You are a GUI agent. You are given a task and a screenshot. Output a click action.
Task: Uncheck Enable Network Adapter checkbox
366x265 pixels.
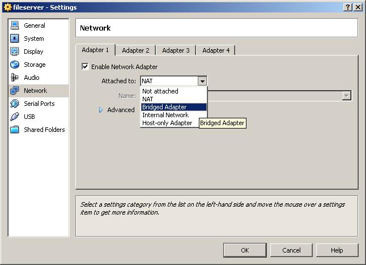coord(85,67)
